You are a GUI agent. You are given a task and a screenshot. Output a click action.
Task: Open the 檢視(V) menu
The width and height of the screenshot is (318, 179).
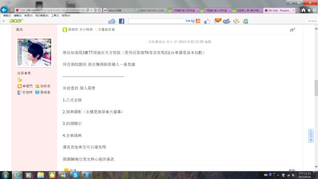(x=28, y=15)
